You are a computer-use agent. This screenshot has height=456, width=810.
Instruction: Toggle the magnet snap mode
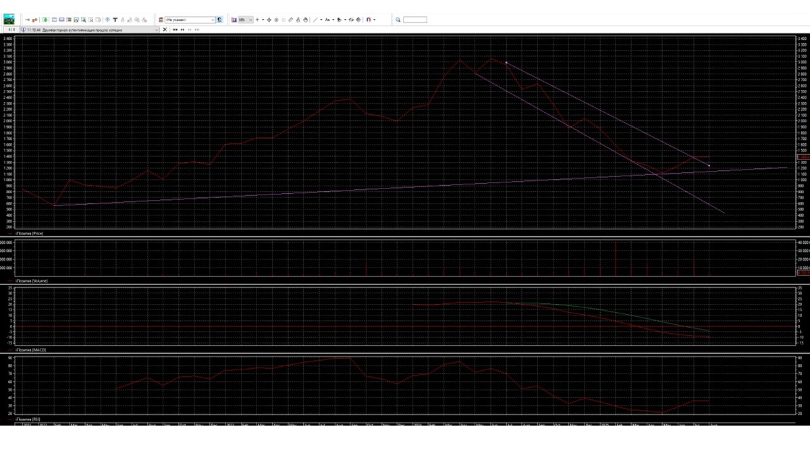coord(369,20)
